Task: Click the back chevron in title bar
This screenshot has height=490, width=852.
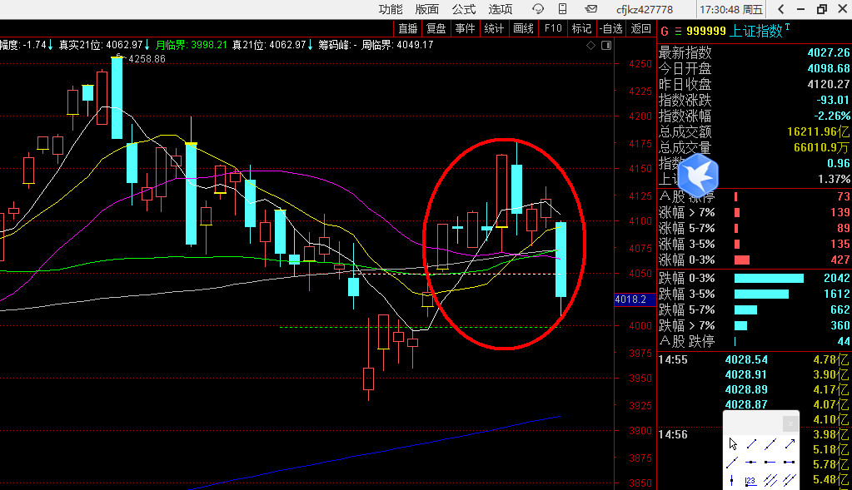Action: [781, 8]
